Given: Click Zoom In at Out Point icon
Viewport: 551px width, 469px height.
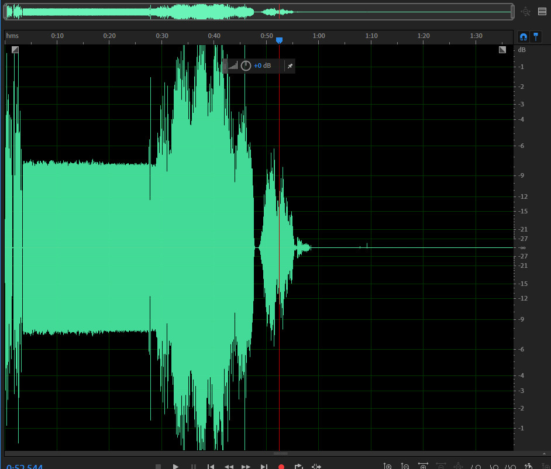Looking at the screenshot, I should pyautogui.click(x=494, y=467).
